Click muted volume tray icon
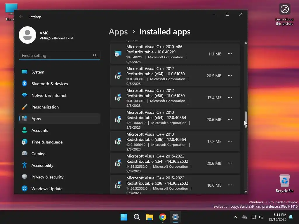The height and width of the screenshot is (224, 299). 261,217
